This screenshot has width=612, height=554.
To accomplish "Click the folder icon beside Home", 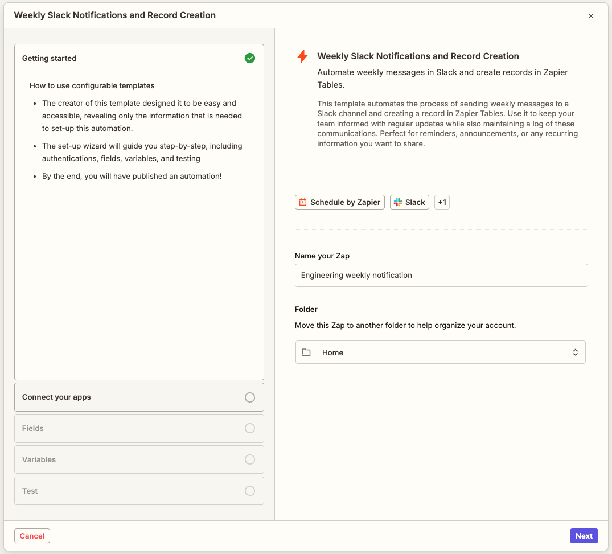I will [x=306, y=352].
